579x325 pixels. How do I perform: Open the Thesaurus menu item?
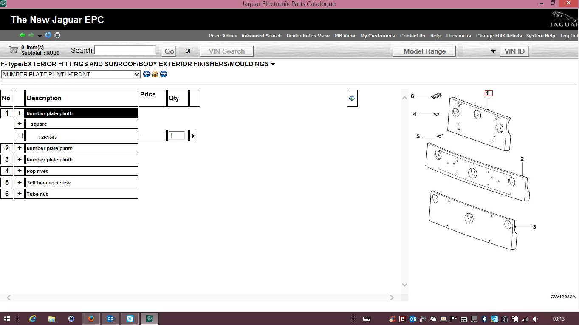coord(458,36)
